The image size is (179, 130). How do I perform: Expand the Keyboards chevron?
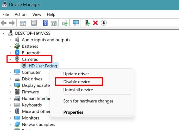coord(10,105)
